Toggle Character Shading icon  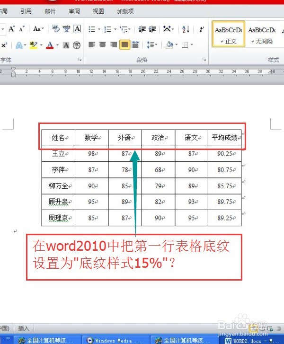coord(66,45)
